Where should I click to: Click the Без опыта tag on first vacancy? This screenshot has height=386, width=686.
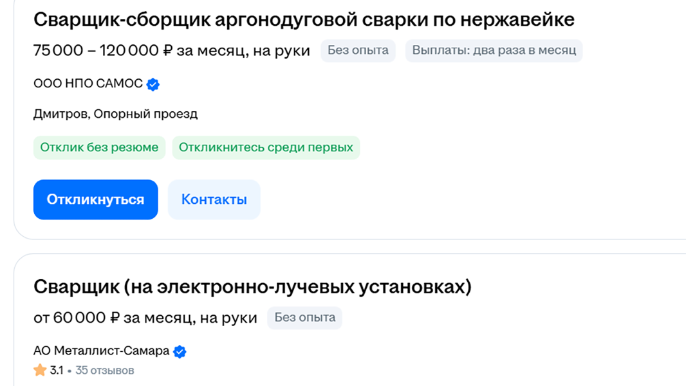[x=358, y=50]
